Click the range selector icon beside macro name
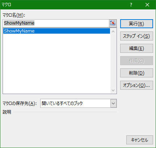This screenshot has height=148, width=156. tap(113, 23)
